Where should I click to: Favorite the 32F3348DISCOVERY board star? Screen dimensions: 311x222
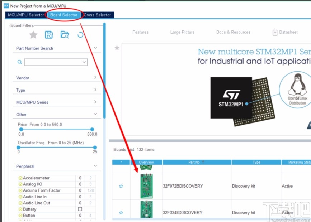[121, 213]
